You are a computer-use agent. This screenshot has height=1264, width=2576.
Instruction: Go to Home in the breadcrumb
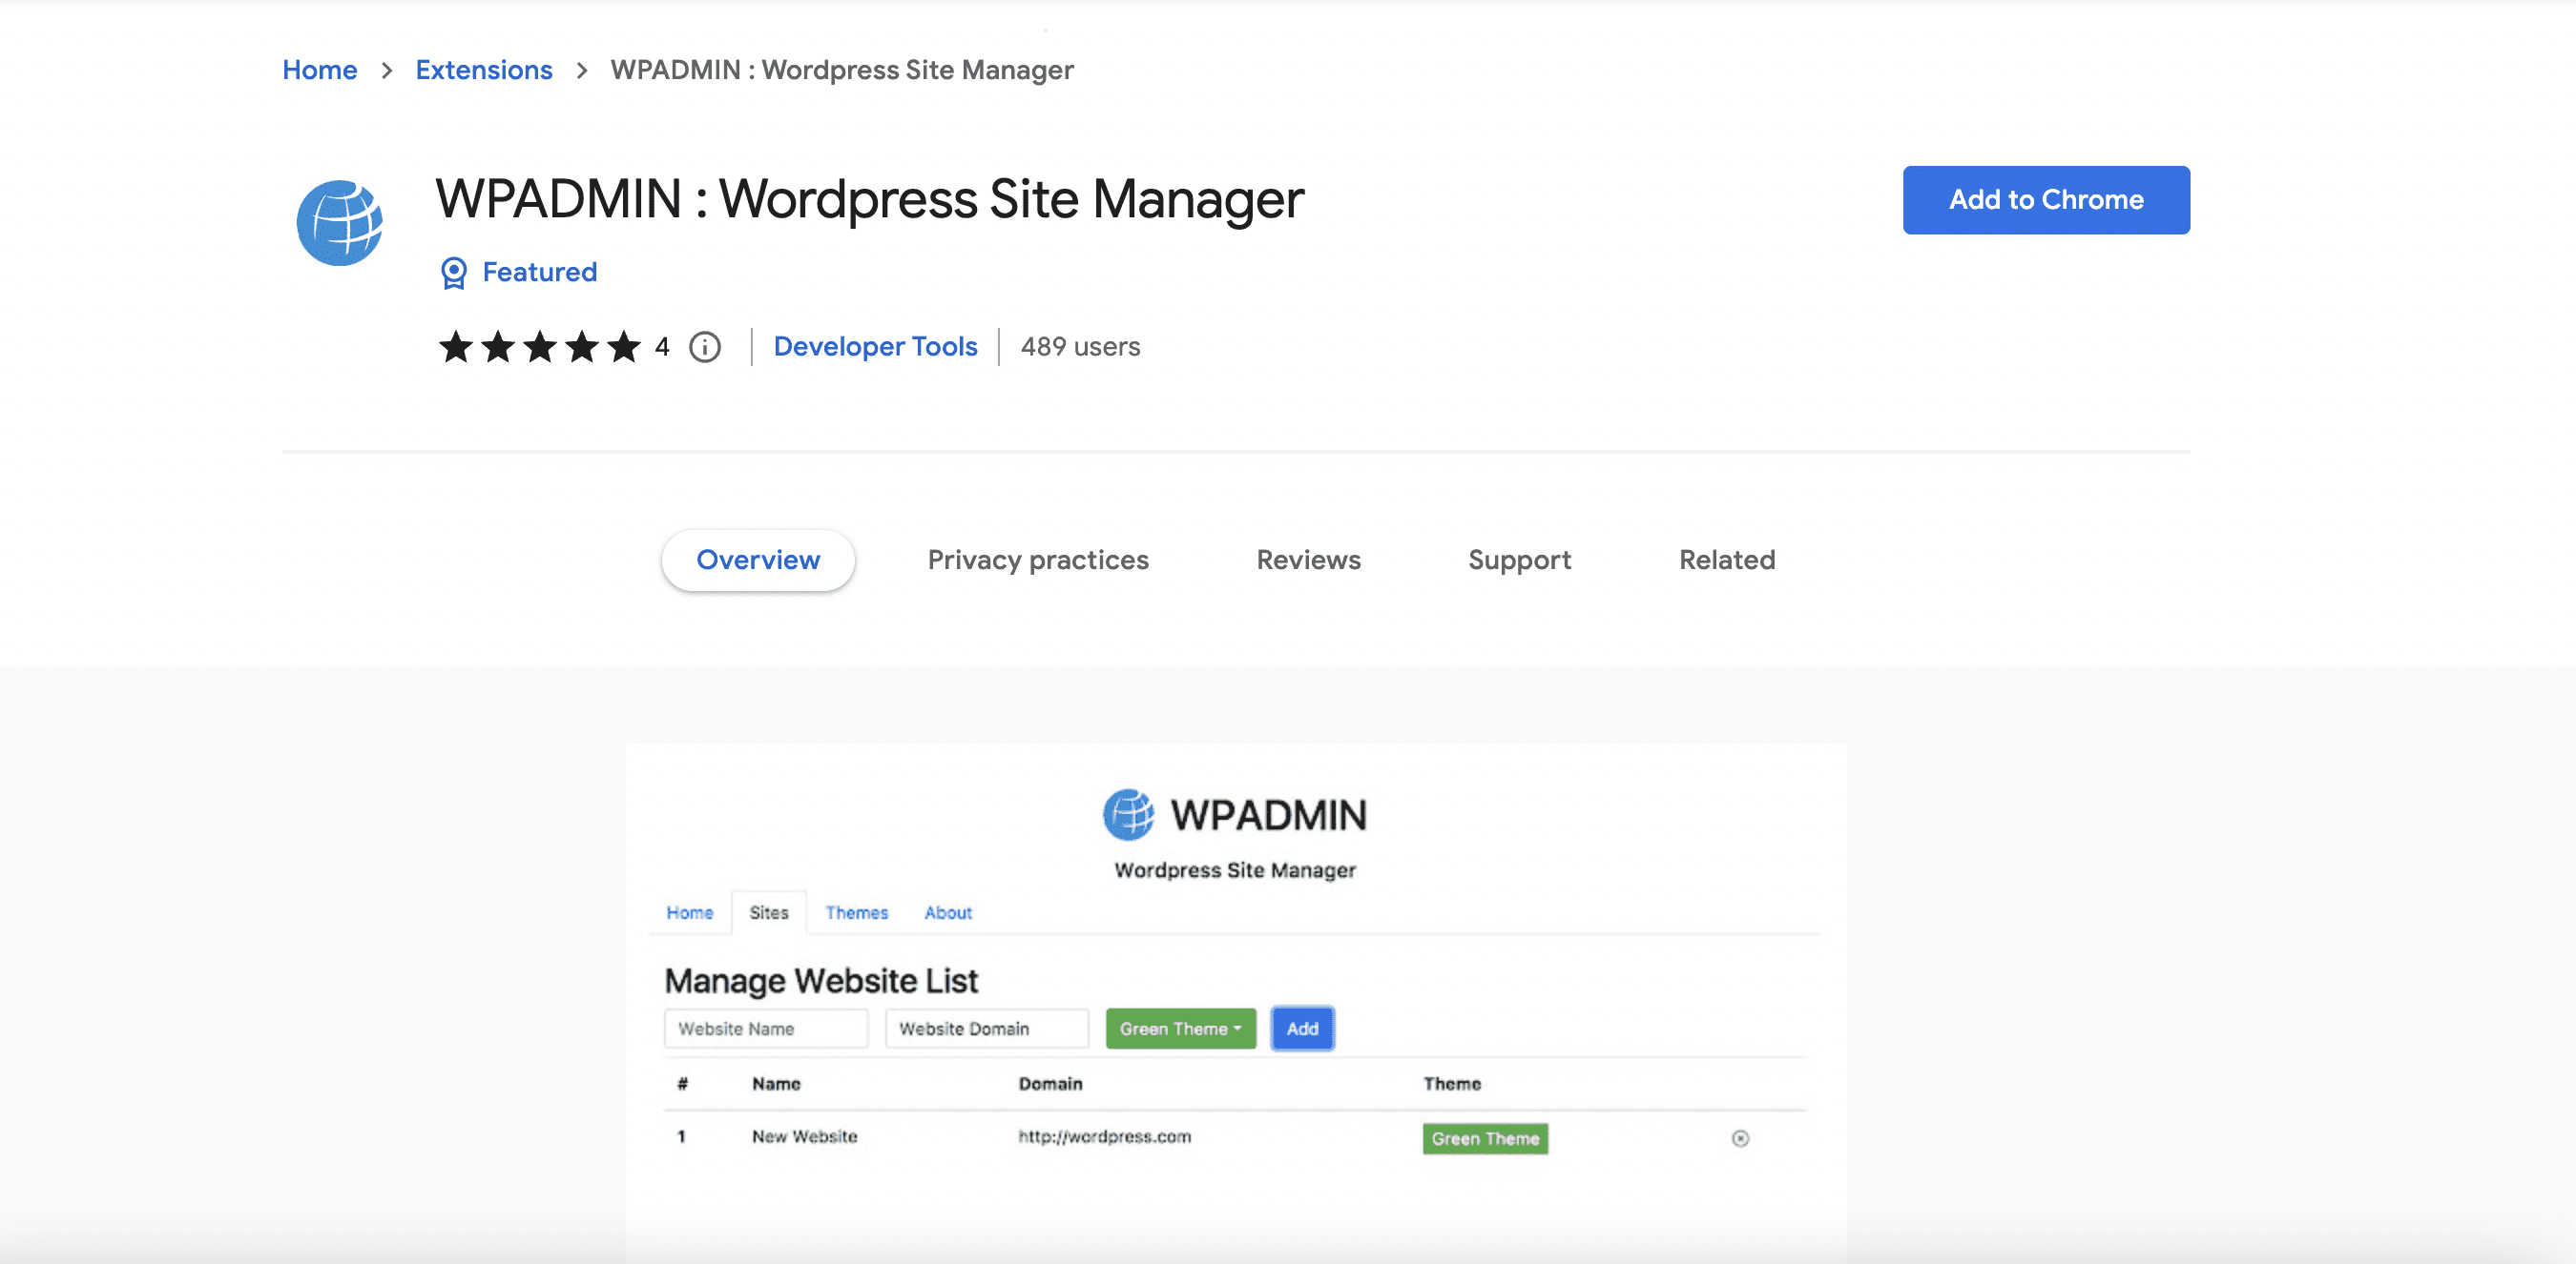[320, 70]
